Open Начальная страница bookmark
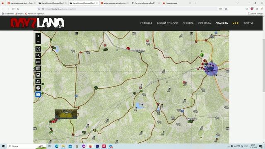This screenshot has width=265, height=149. pyautogui.click(x=34, y=14)
